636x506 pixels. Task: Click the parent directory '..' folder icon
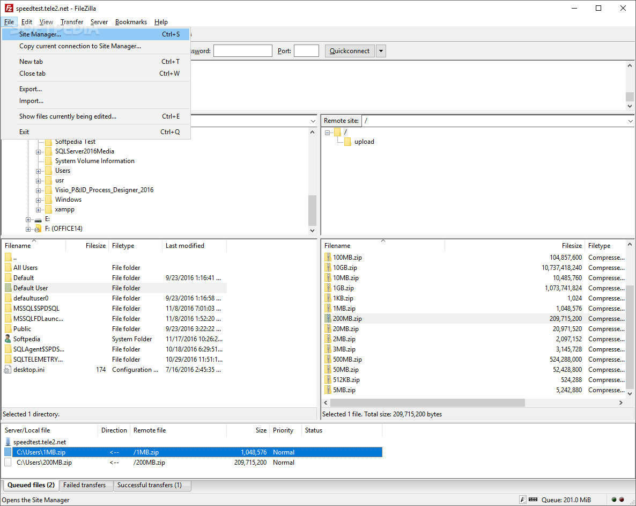coord(8,257)
